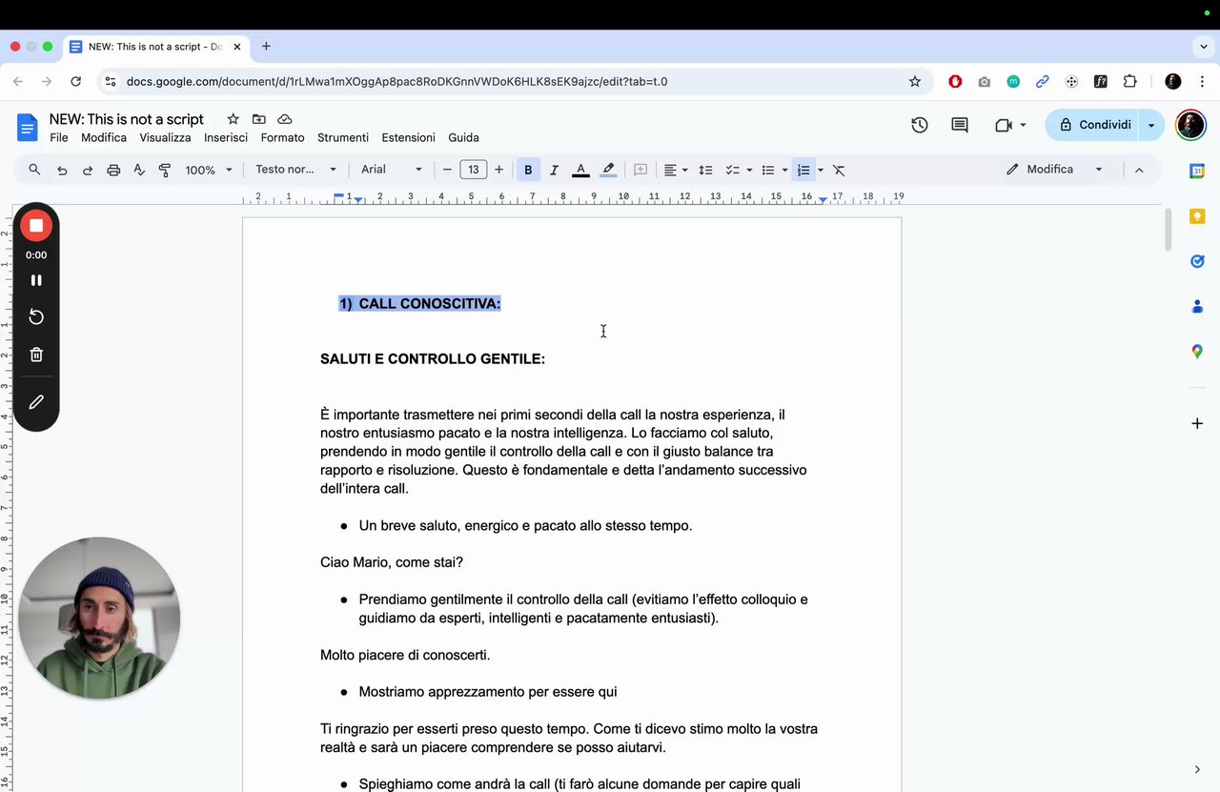The image size is (1220, 792).
Task: Clear formatting with the crossed-T icon
Action: 839,170
